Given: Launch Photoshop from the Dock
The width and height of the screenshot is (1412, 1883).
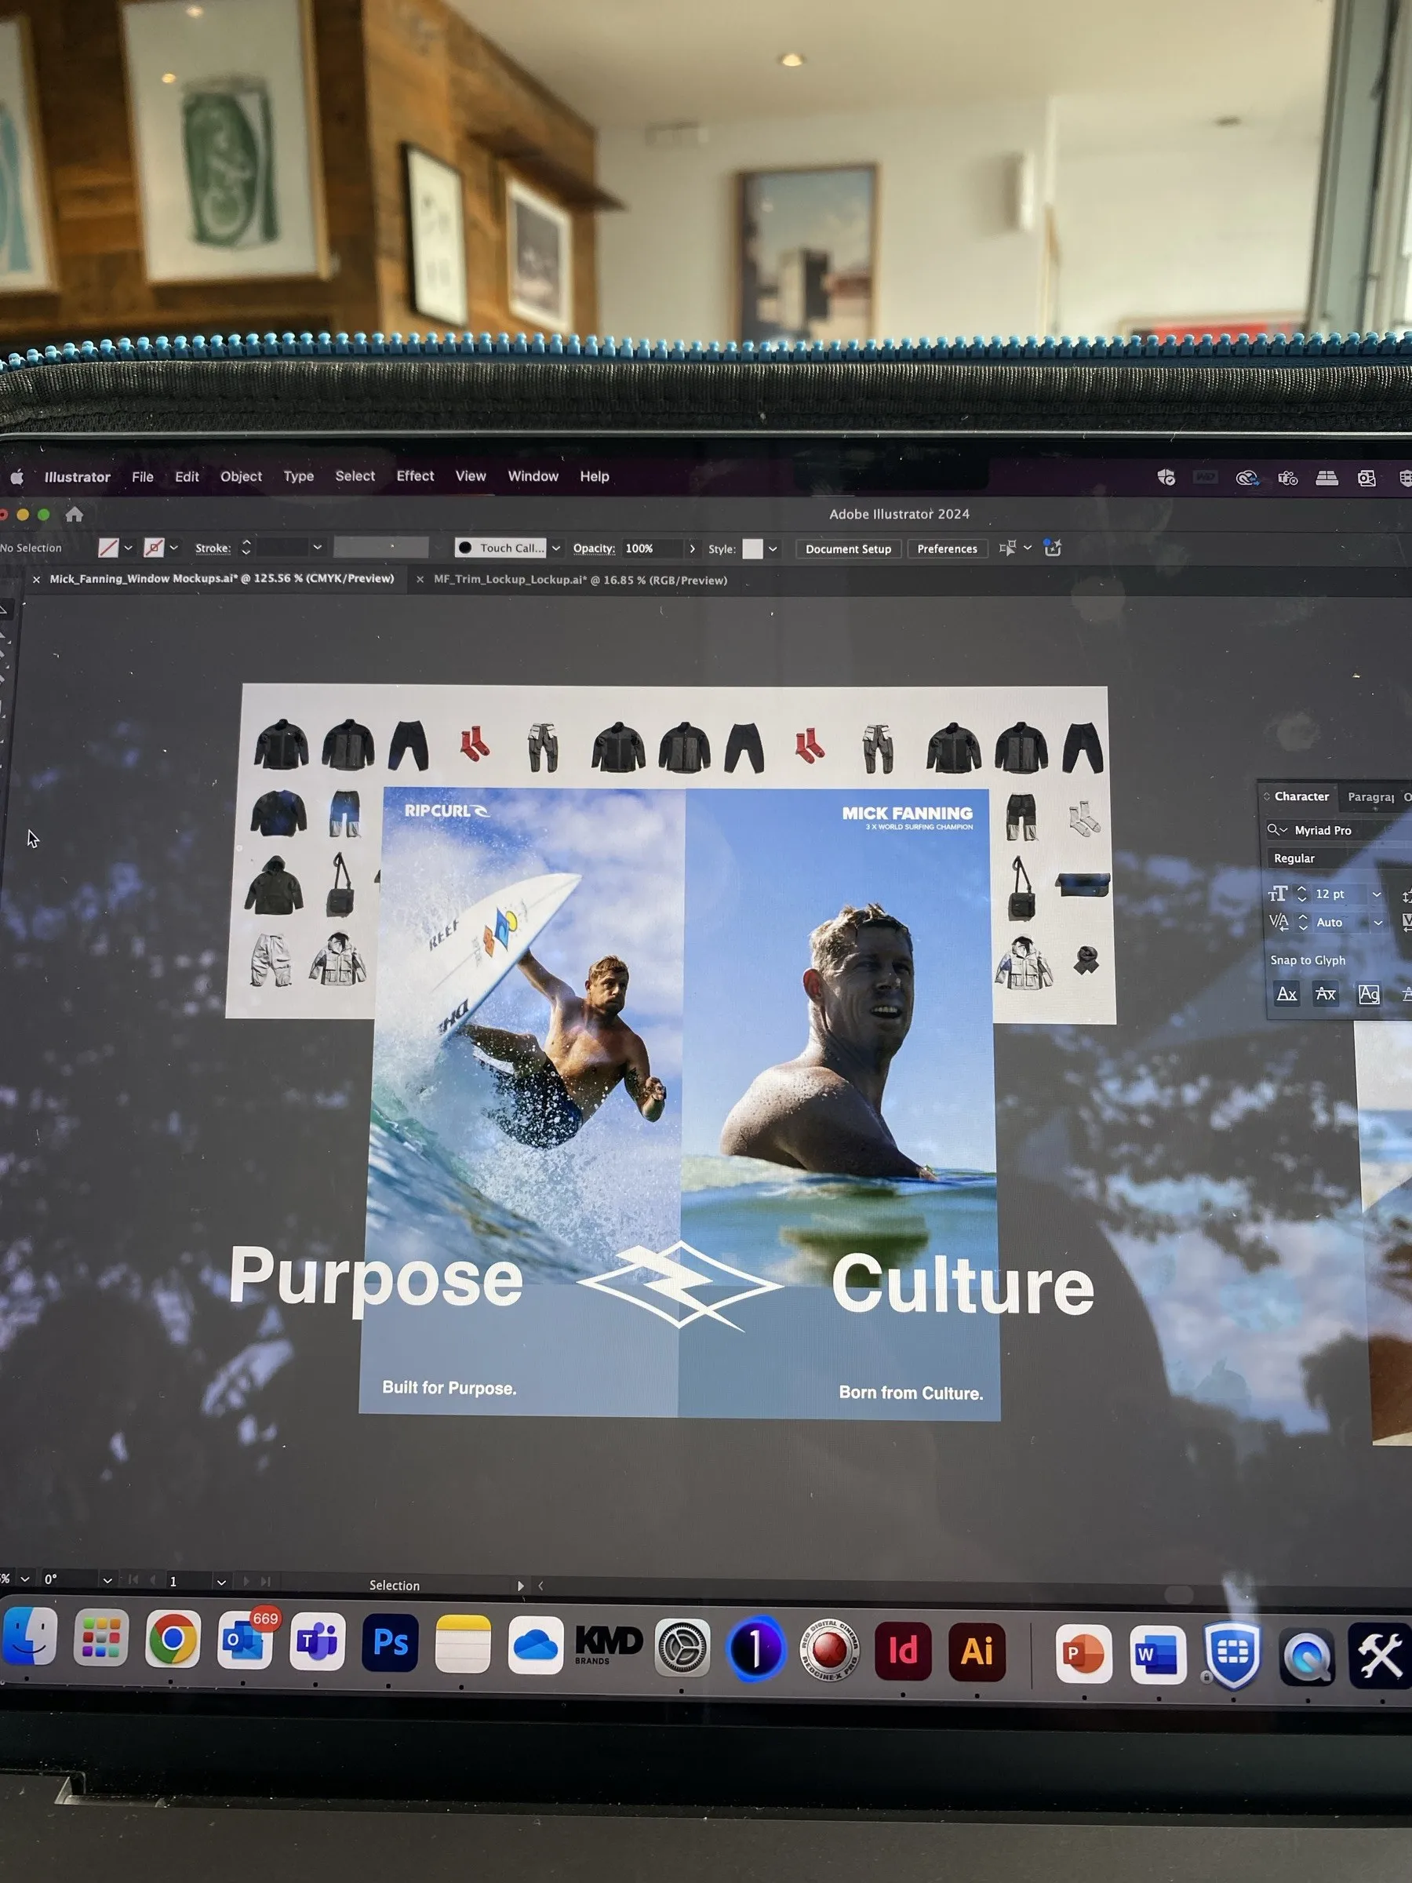Looking at the screenshot, I should click(390, 1642).
